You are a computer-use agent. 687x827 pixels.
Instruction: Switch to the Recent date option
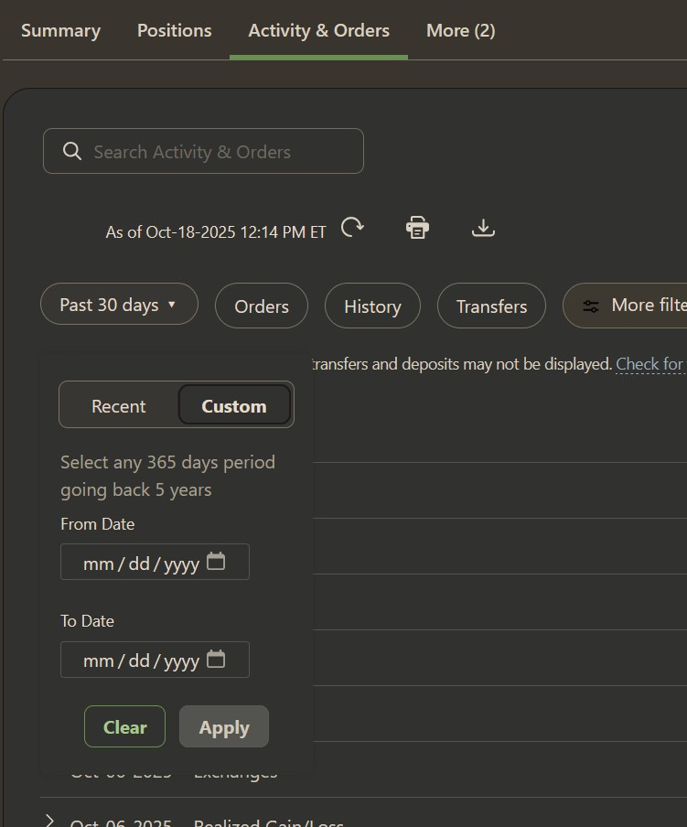coord(119,406)
